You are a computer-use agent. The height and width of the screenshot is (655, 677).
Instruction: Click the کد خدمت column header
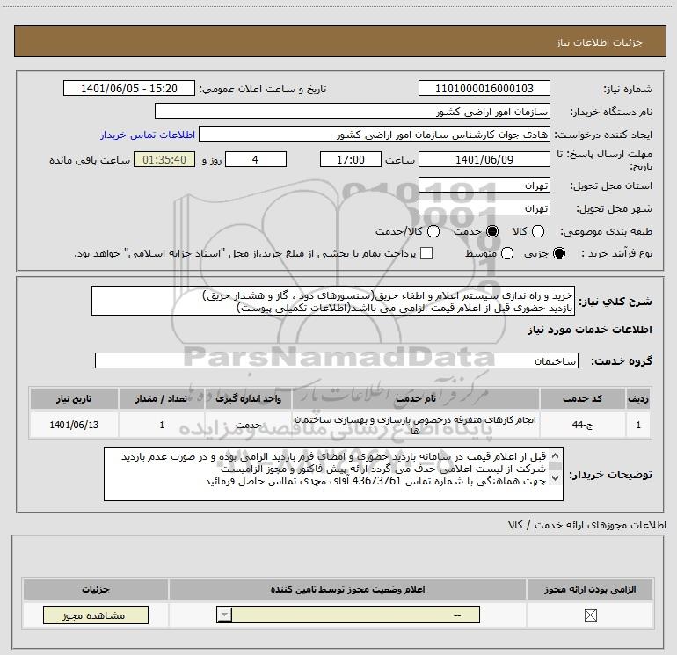pyautogui.click(x=582, y=398)
